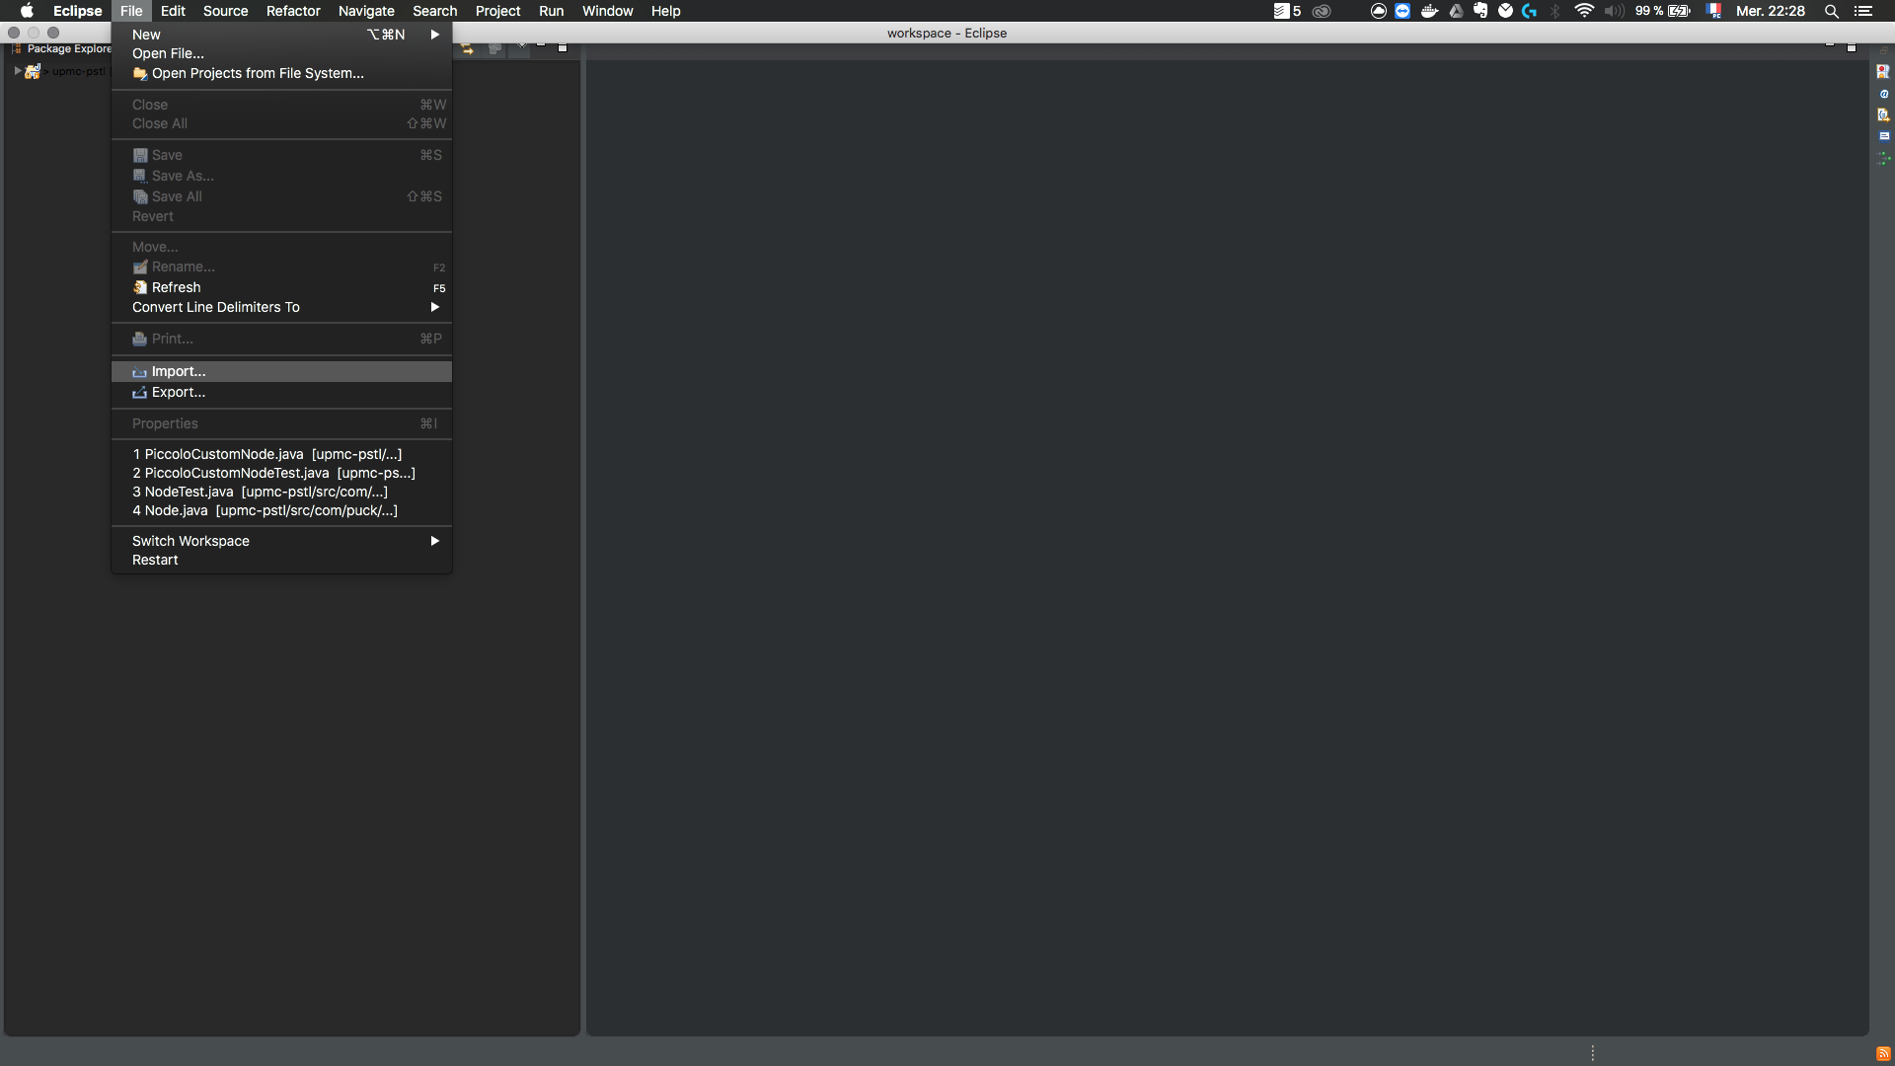This screenshot has width=1895, height=1066.
Task: Toggle Link with Editor in Package Explorer
Action: (467, 48)
